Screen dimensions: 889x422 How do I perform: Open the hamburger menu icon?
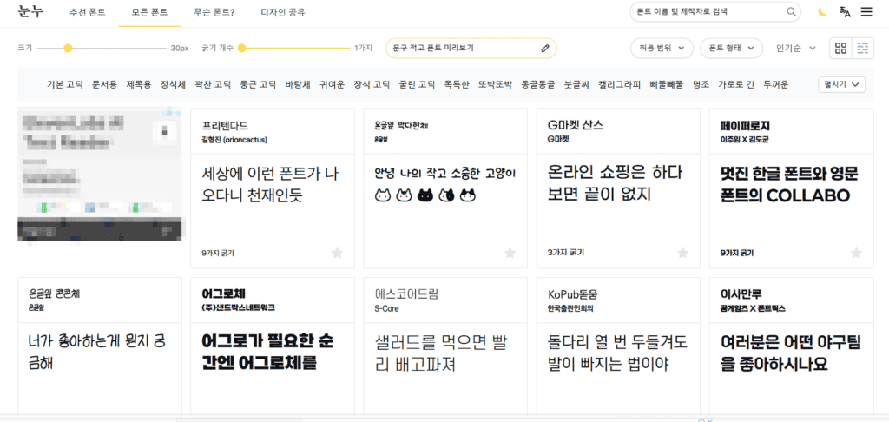click(866, 12)
